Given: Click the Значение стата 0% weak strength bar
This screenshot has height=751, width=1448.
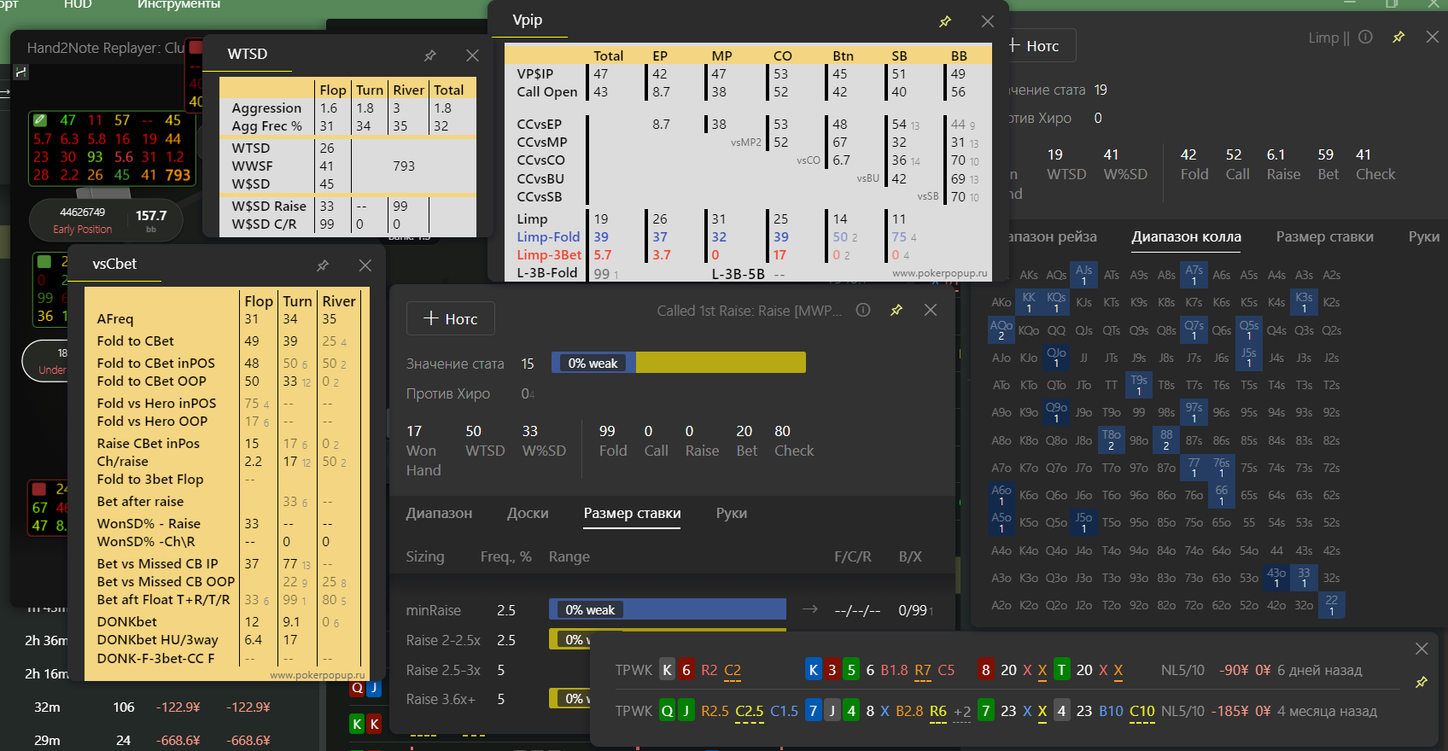Looking at the screenshot, I should coord(679,363).
